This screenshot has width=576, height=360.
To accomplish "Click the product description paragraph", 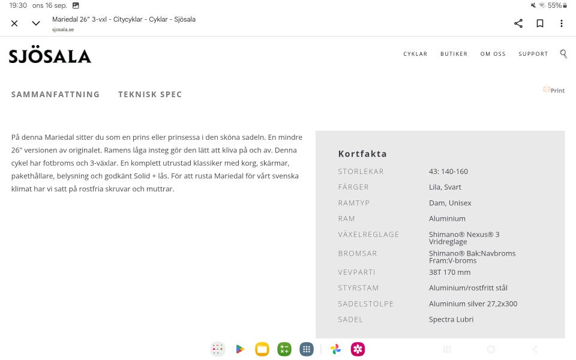I will [x=157, y=163].
